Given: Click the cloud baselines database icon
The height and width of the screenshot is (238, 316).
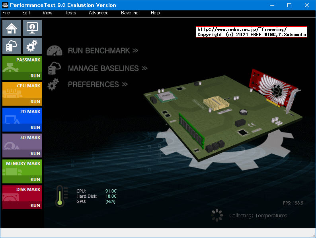Looking at the screenshot, I should point(12,46).
